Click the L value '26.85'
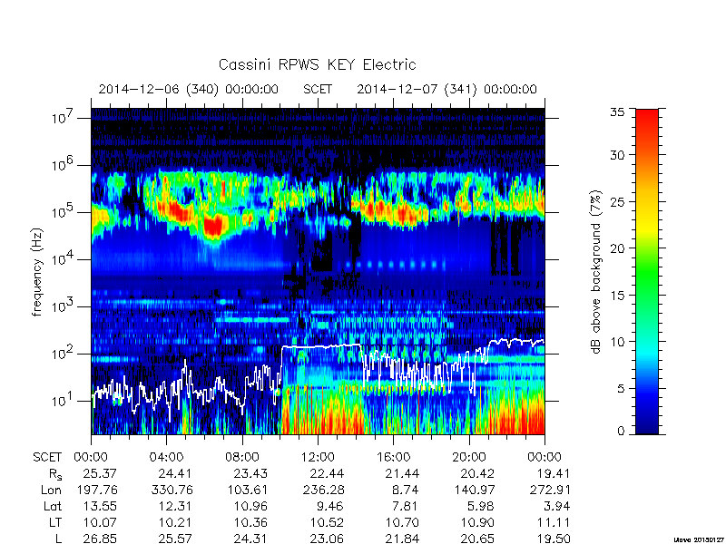The width and height of the screenshot is (726, 544). pos(100,539)
